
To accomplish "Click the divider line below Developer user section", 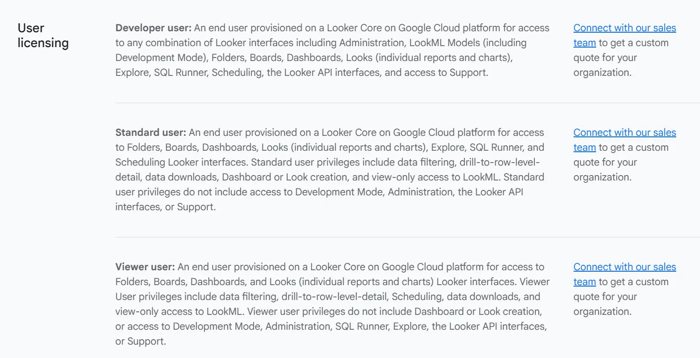I will click(x=408, y=103).
